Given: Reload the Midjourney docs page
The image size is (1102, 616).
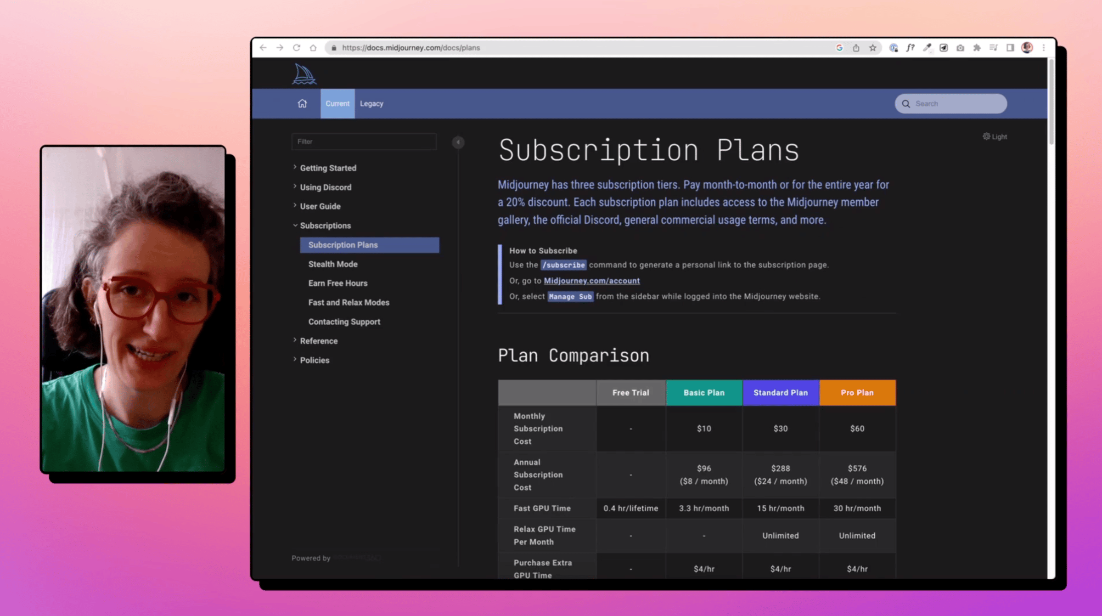Looking at the screenshot, I should [297, 48].
